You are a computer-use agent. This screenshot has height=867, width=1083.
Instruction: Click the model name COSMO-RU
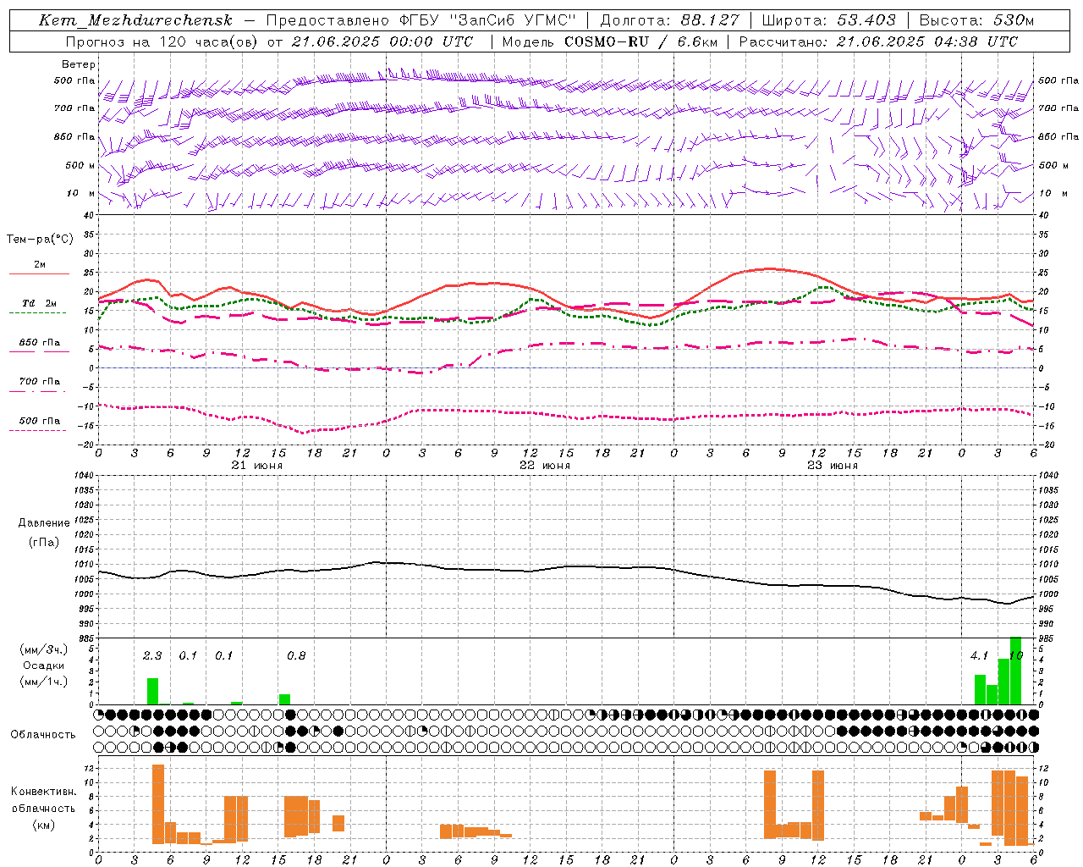[607, 41]
